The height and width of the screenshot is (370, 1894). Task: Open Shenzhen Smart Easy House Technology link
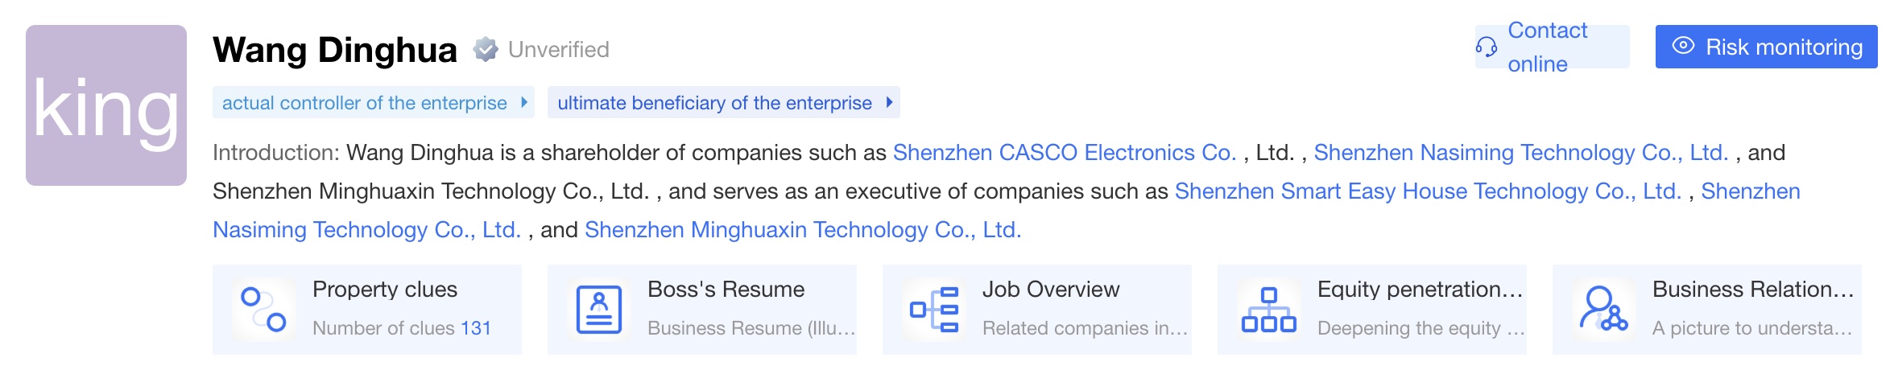coord(1427,191)
